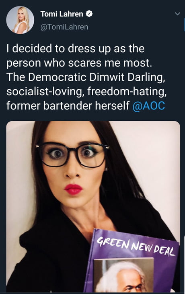
Task: Click the pearl earring in the photo
Action: click(107, 169)
